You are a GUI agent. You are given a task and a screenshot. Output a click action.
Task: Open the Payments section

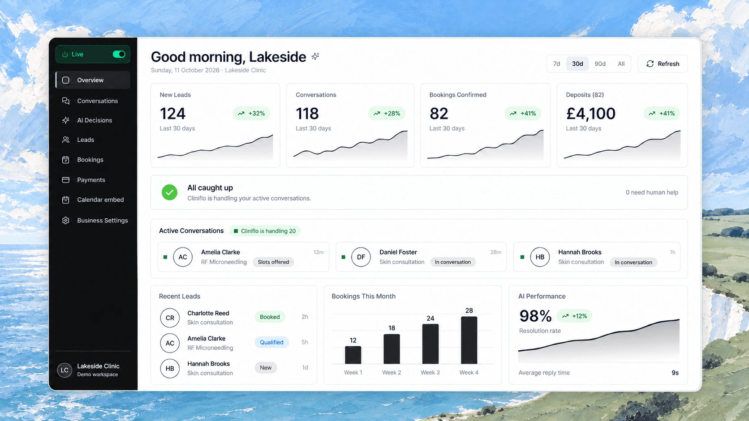(93, 180)
